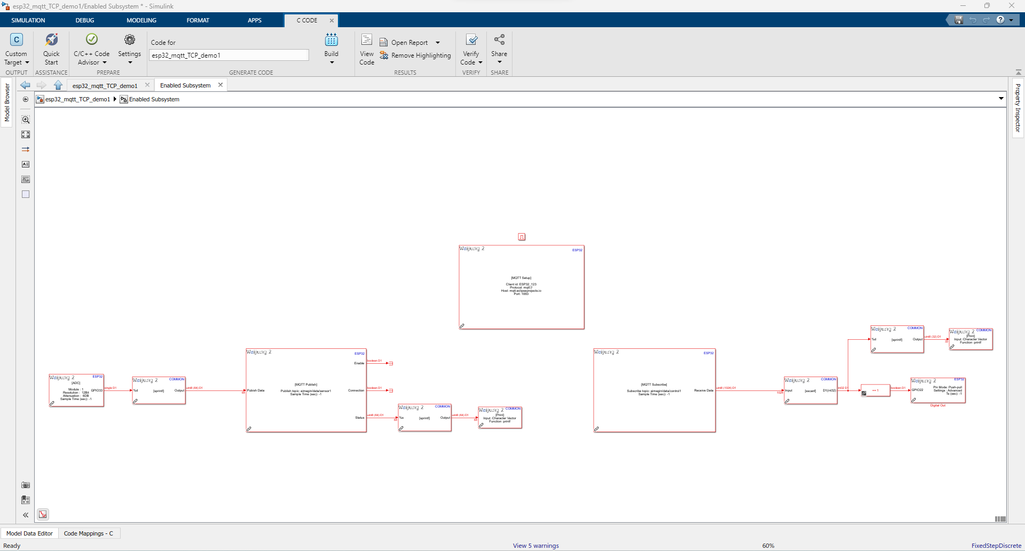Image resolution: width=1025 pixels, height=551 pixels.
Task: Click Fit to View icon
Action: [26, 134]
